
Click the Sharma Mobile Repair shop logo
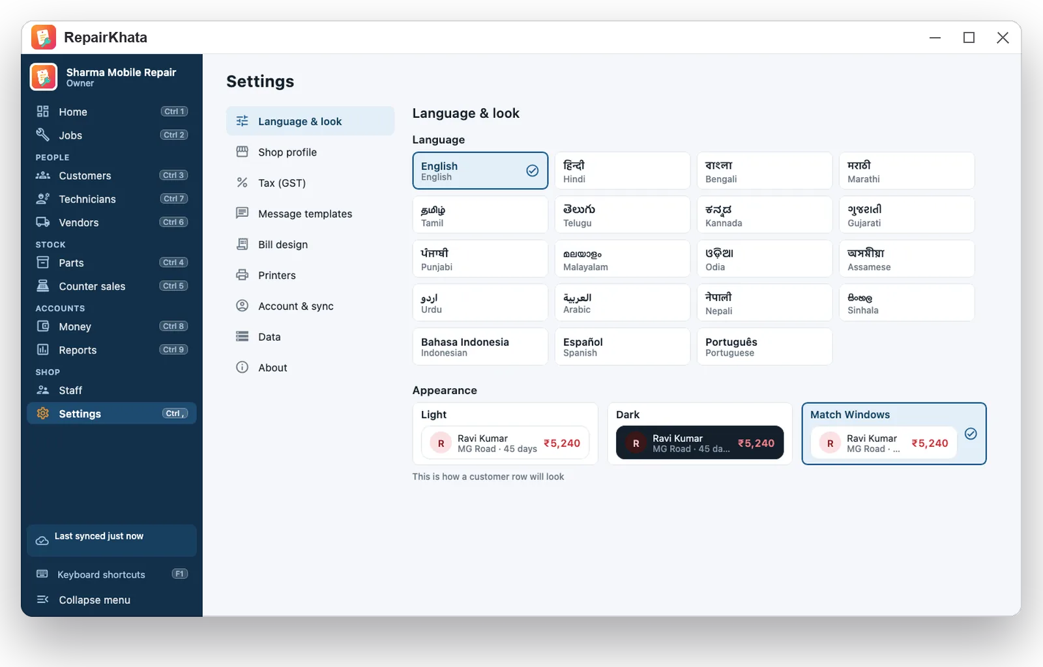44,77
